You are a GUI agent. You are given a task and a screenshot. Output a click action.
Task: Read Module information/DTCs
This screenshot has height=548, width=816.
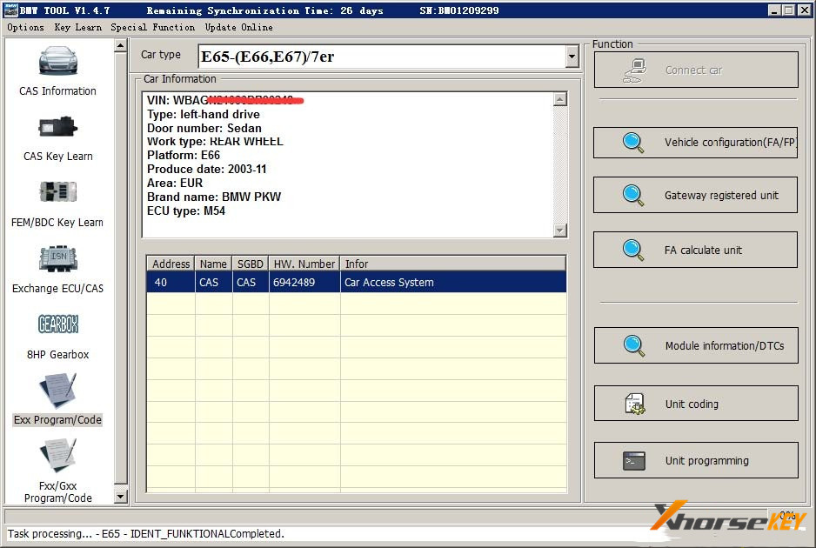696,345
